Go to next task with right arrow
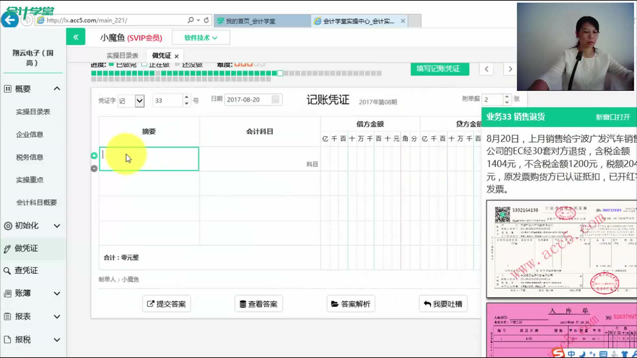 (x=510, y=69)
